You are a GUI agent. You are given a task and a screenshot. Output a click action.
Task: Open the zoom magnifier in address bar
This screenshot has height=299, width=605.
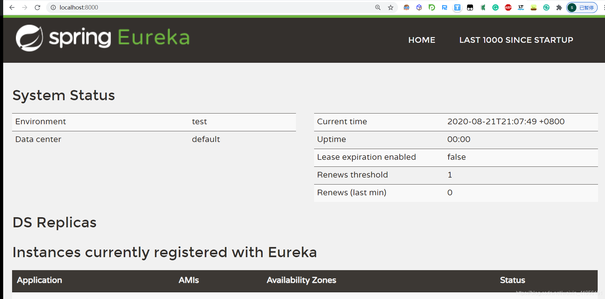tap(378, 7)
